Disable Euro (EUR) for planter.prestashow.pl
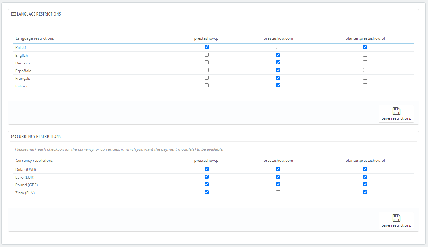428x247 pixels. coord(365,177)
